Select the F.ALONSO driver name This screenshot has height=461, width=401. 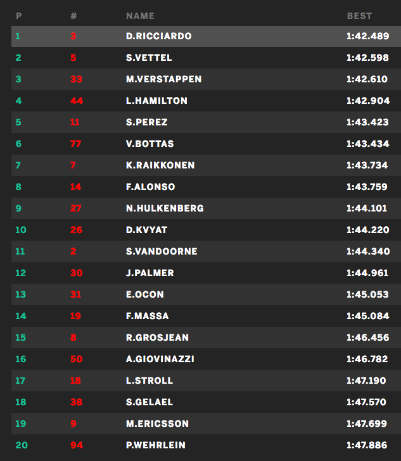click(150, 187)
